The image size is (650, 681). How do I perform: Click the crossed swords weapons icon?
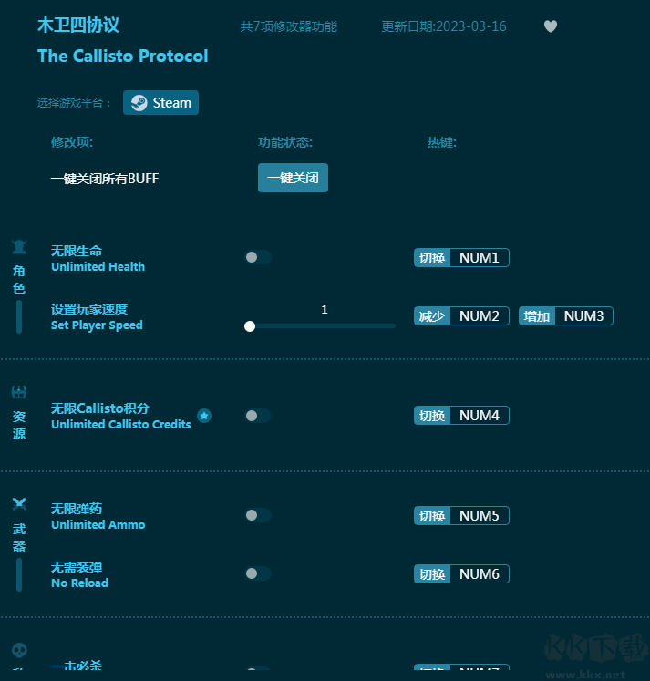(19, 503)
